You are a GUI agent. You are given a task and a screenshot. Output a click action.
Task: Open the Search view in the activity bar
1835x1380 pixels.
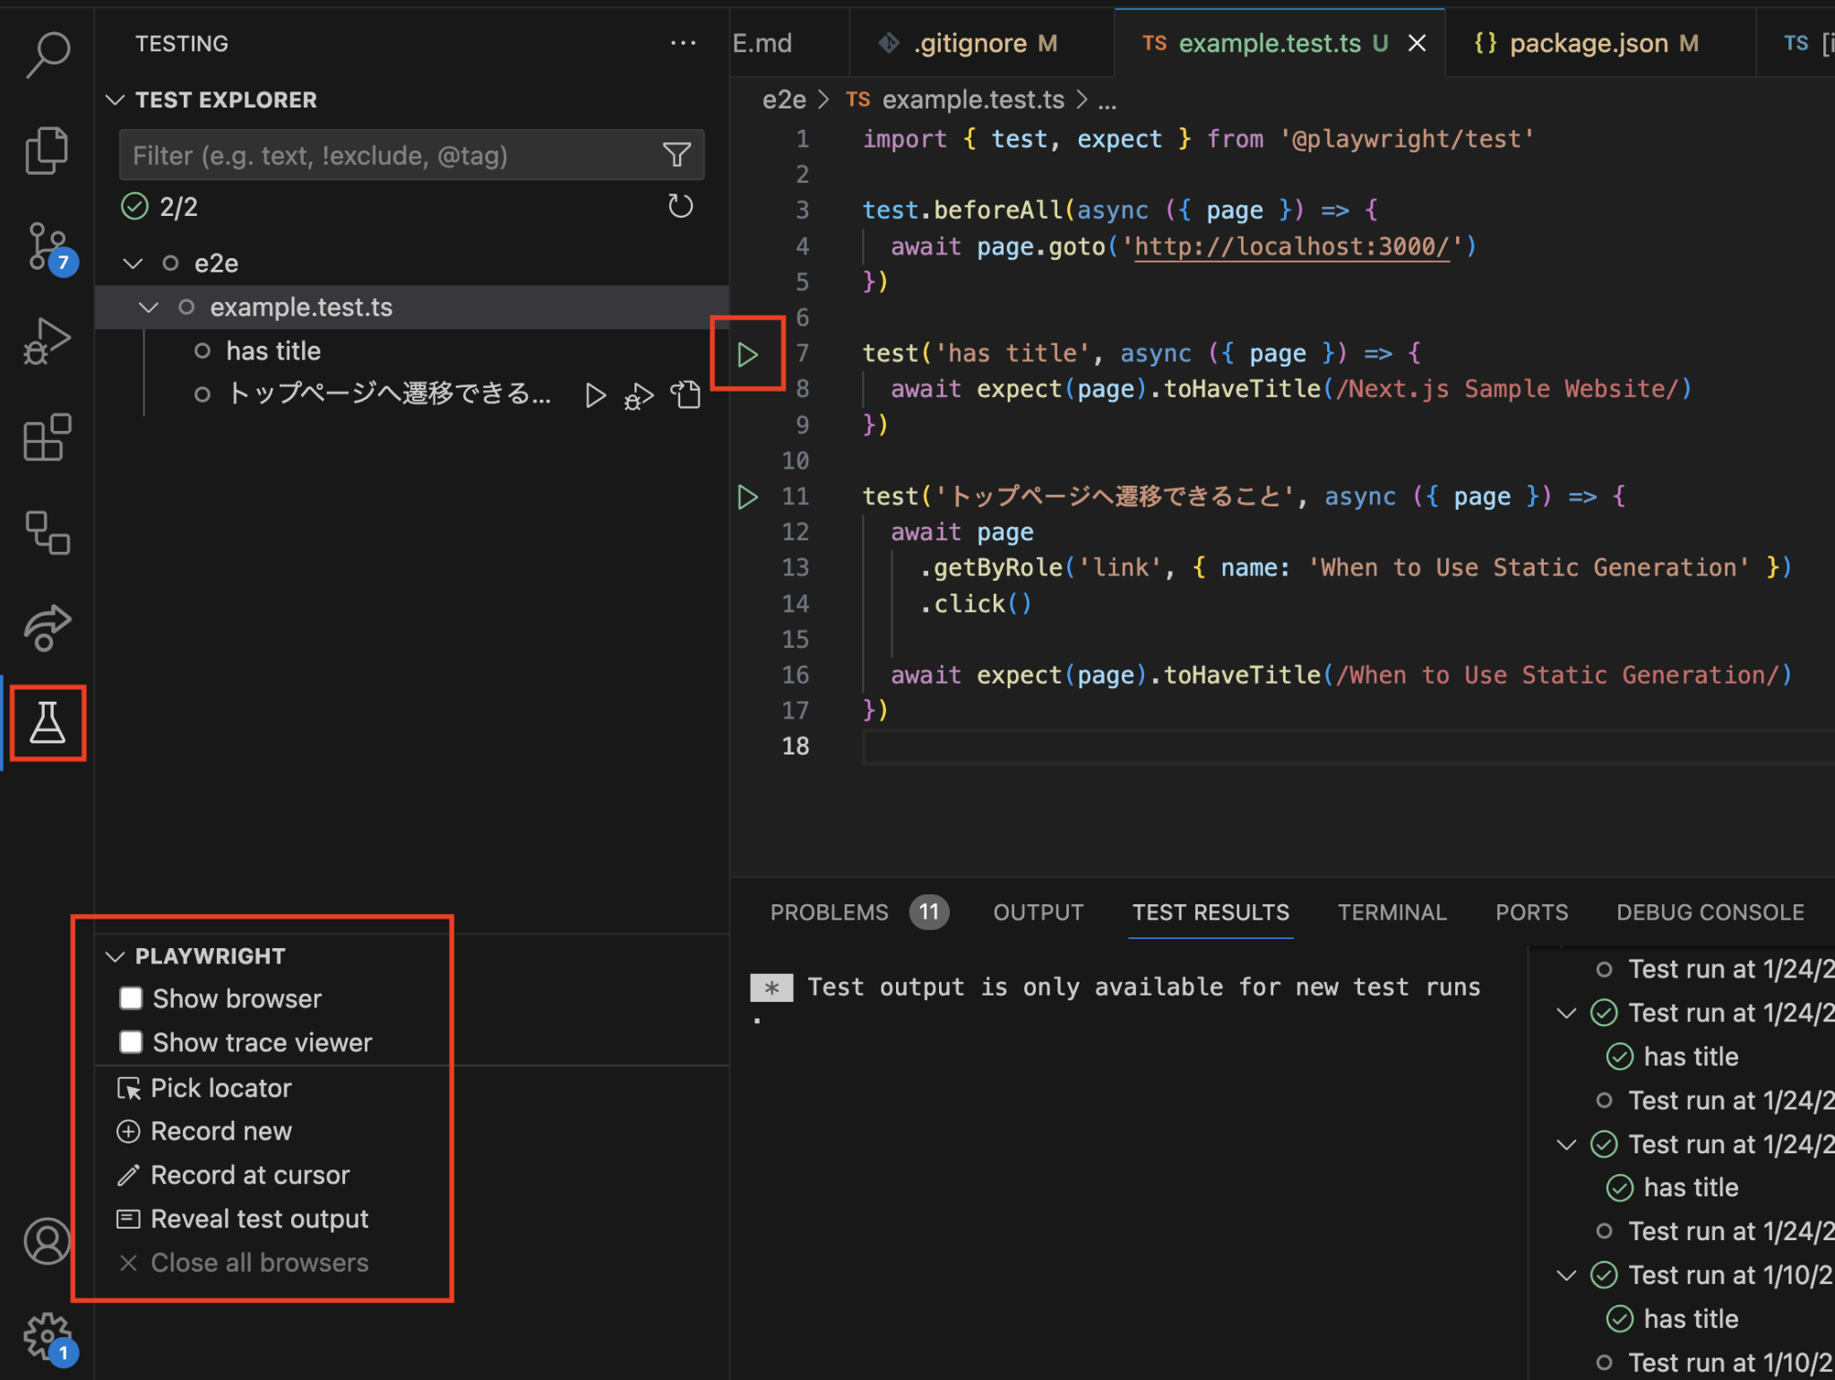47,54
